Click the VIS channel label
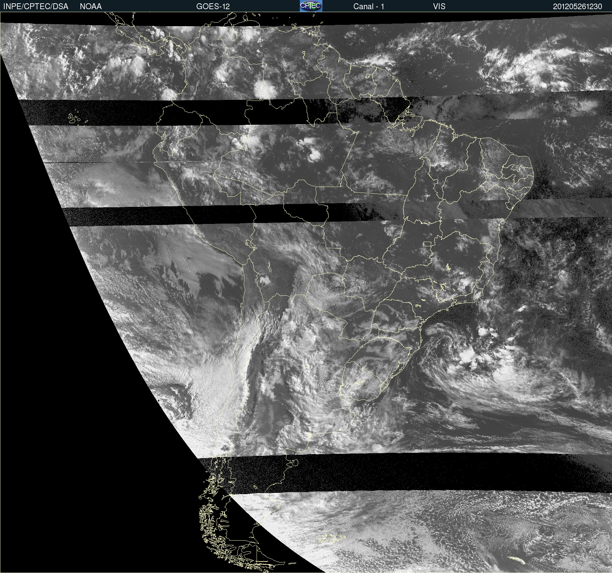Screen dimensions: 612x573 [x=439, y=7]
